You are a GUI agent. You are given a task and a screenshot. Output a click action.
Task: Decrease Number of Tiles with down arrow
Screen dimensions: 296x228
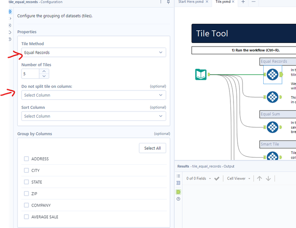click(x=44, y=76)
